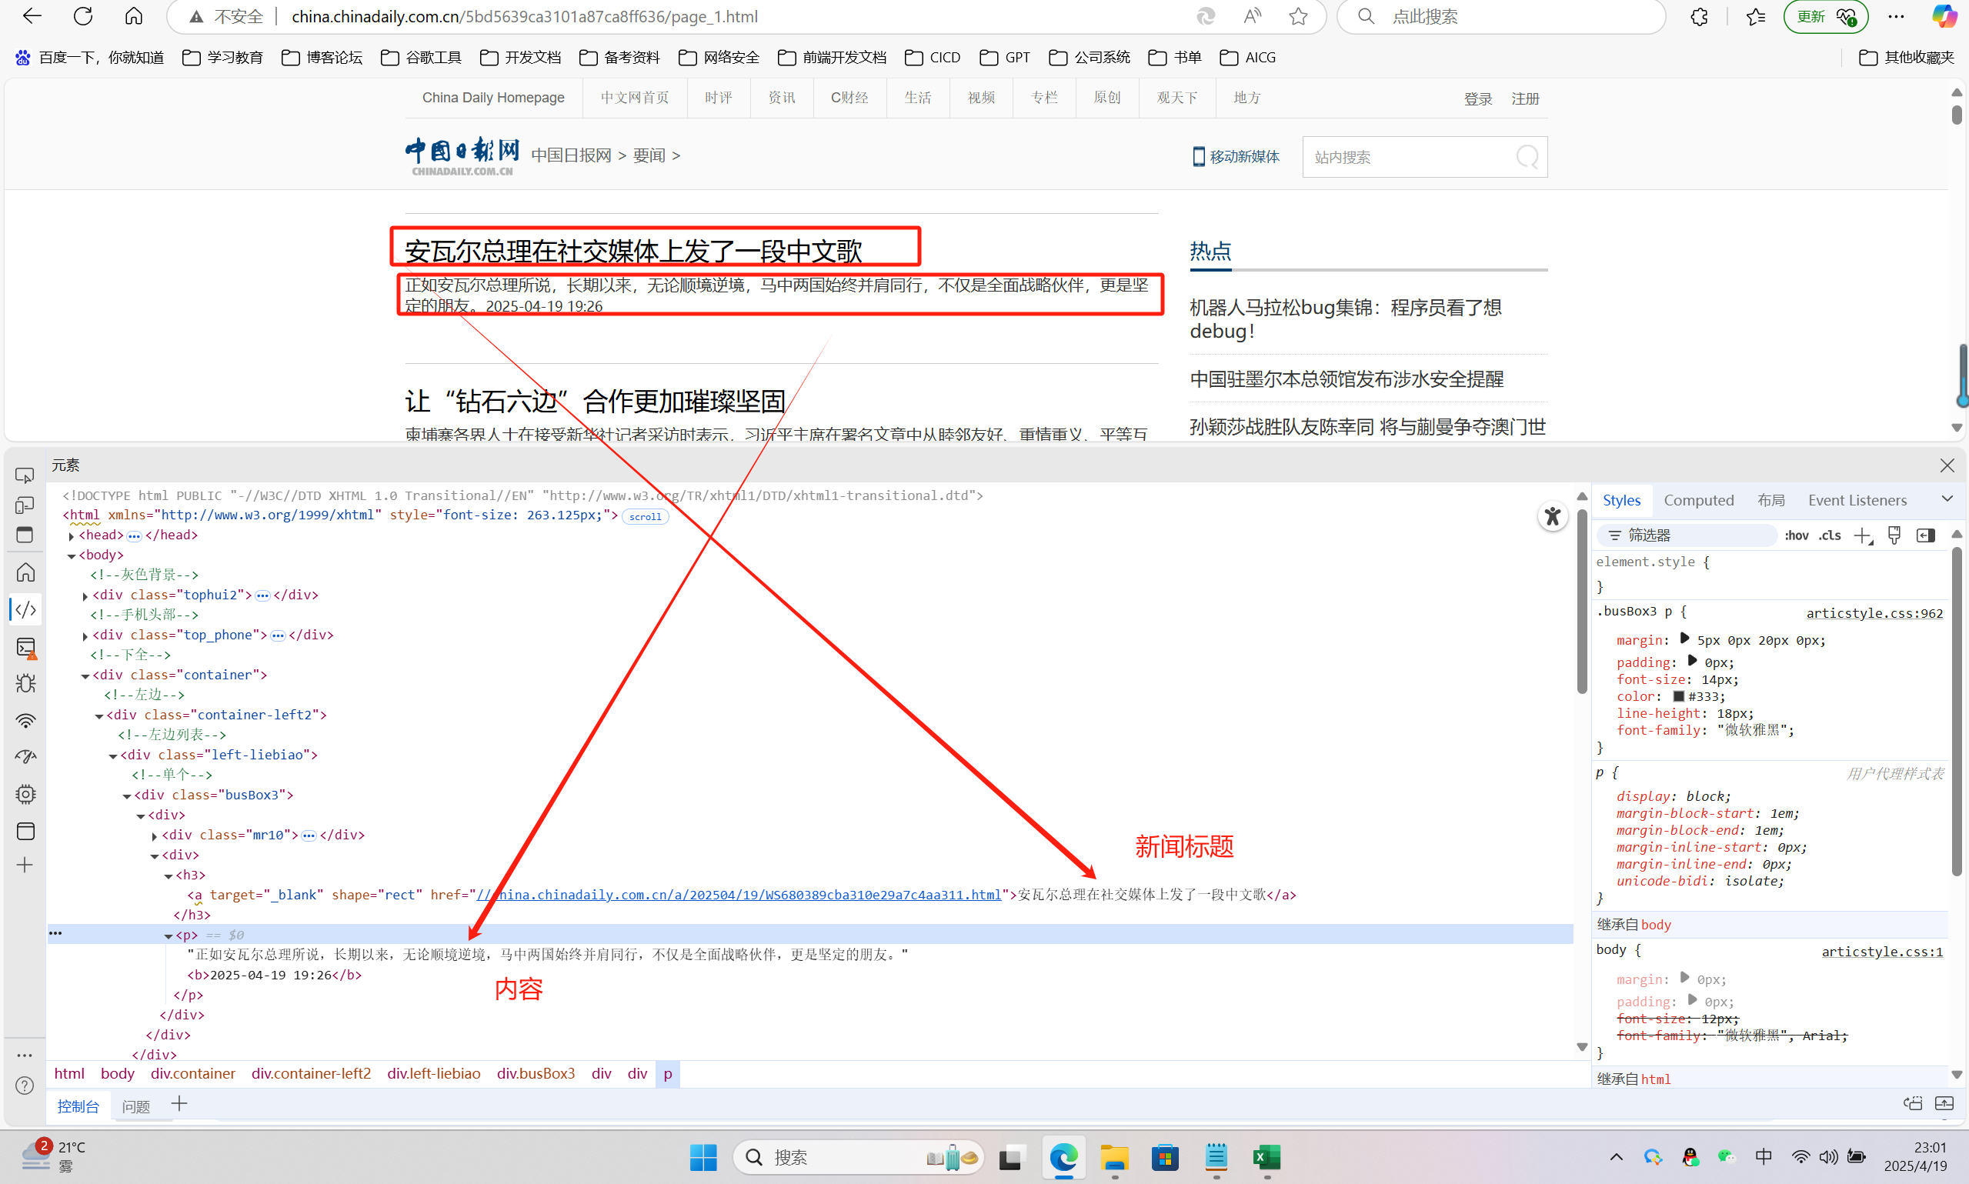The height and width of the screenshot is (1184, 1969).
Task: Expand margin shorthand in .busBox3 p rule
Action: point(1684,639)
